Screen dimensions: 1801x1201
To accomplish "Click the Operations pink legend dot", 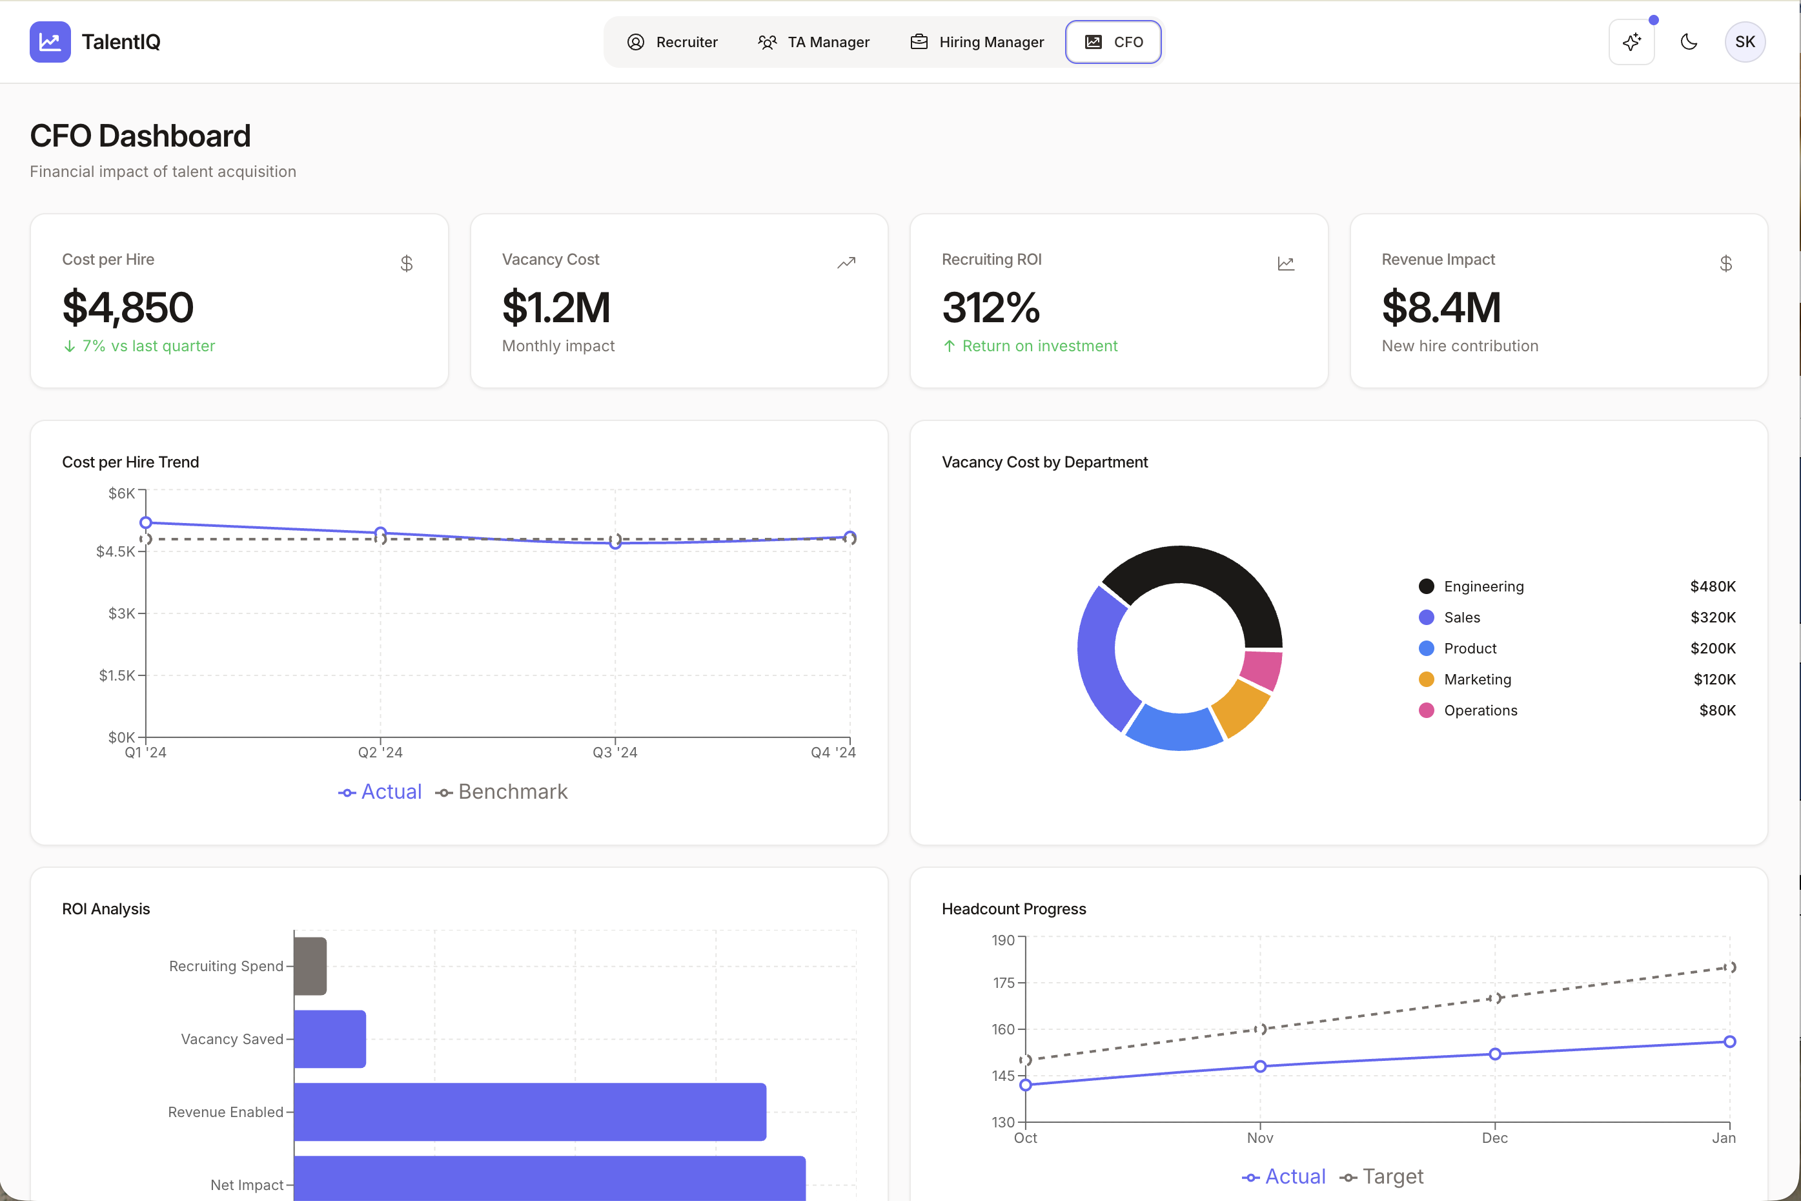I will (1426, 711).
